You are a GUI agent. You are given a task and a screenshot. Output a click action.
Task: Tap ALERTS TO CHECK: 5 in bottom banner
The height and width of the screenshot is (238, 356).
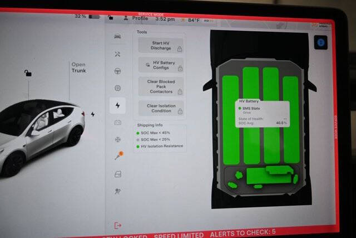coord(243,233)
